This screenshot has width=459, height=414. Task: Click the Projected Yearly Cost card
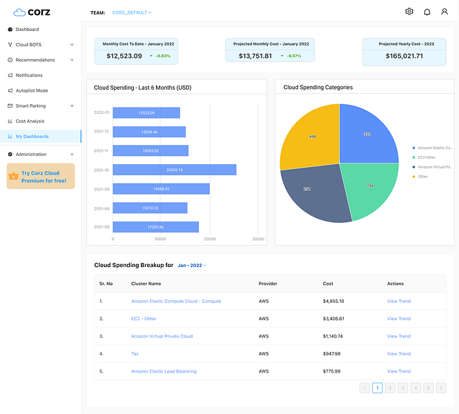[404, 52]
